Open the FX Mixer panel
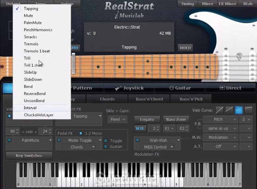Screen dimensions: 257x189 228,4
